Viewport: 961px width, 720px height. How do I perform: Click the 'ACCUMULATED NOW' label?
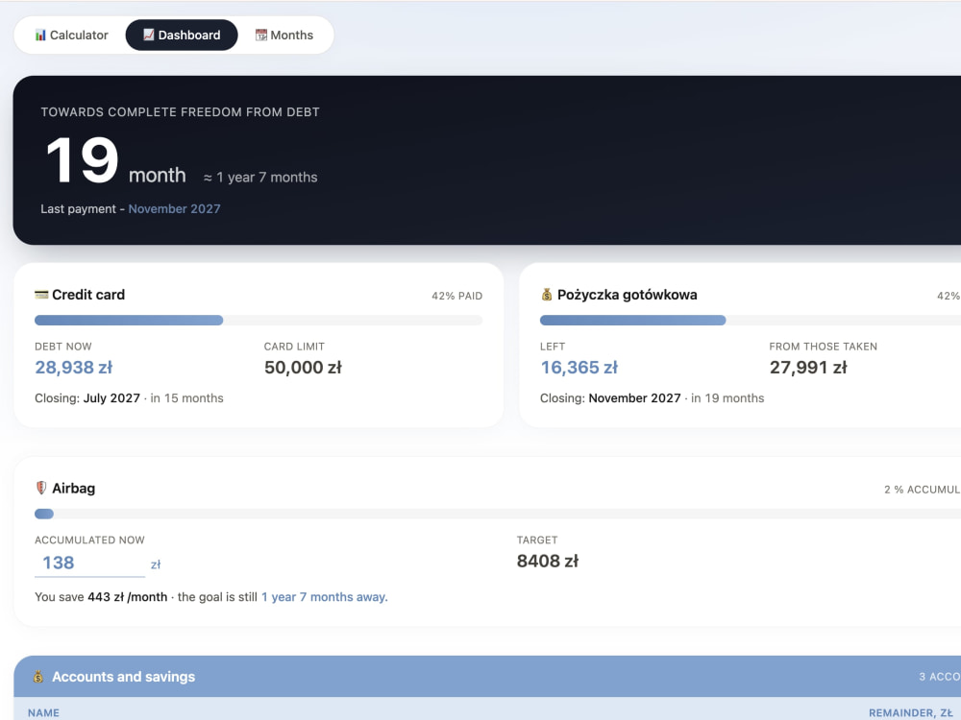(x=89, y=540)
